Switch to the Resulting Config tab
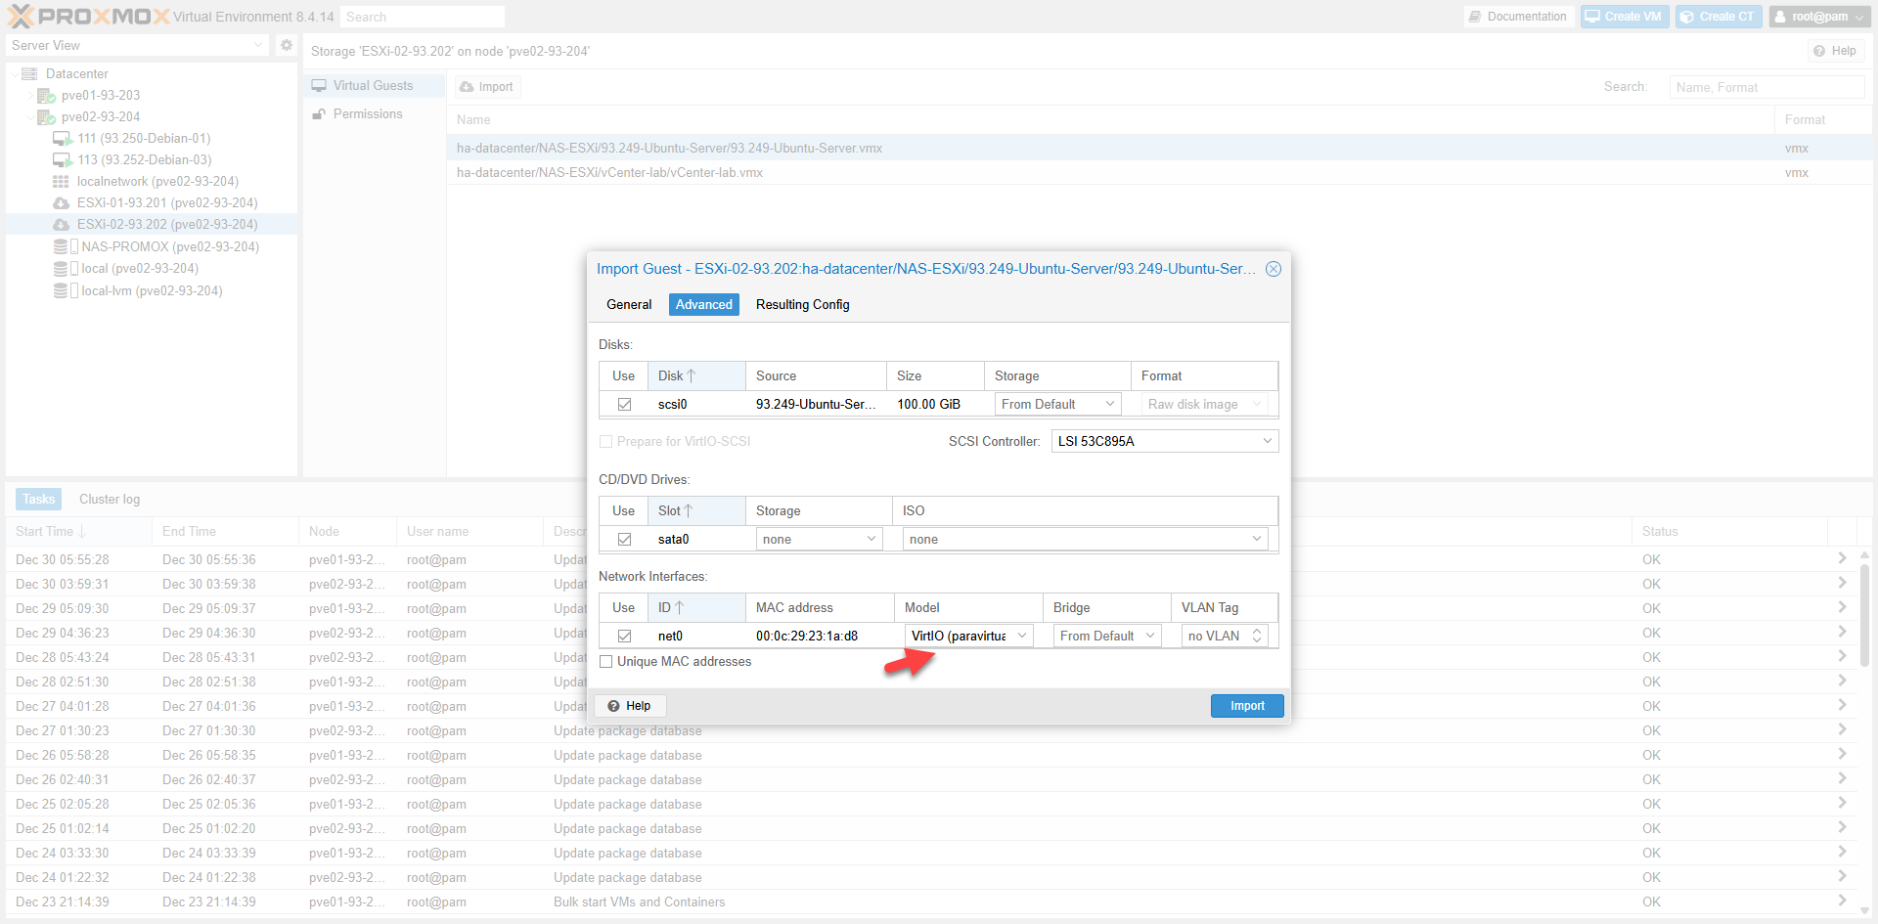1878x924 pixels. click(x=802, y=305)
